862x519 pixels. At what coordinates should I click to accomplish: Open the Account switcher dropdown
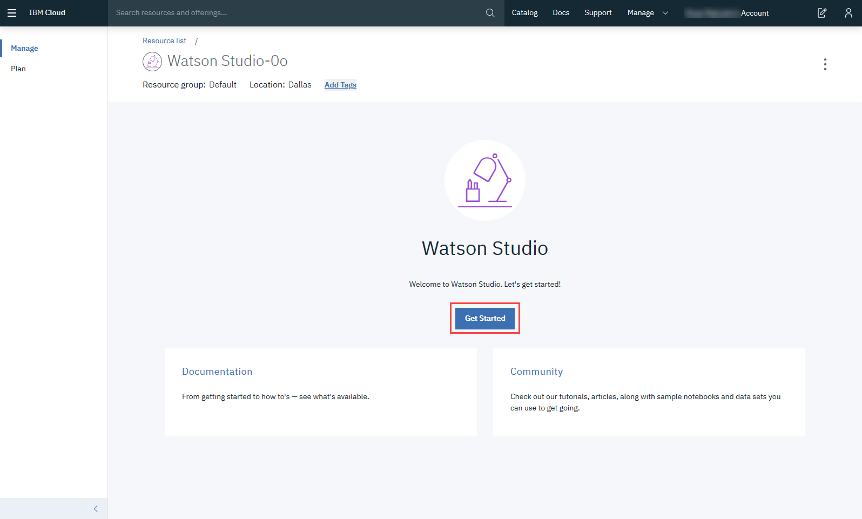click(727, 13)
